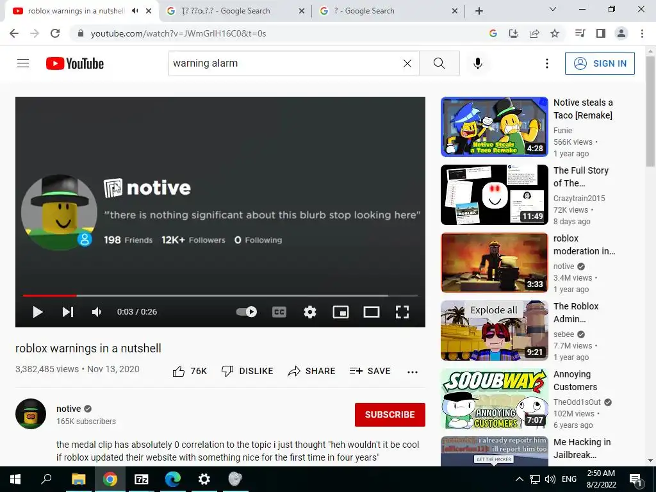Seek on the video progress bar
The image size is (656, 492).
pyautogui.click(x=220, y=295)
